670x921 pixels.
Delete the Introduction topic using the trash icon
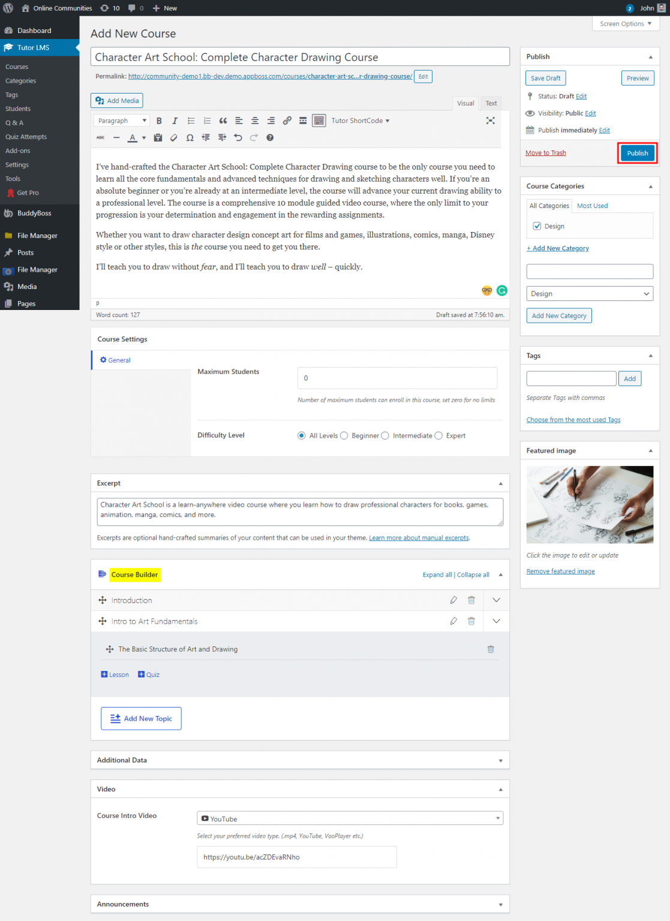click(471, 600)
